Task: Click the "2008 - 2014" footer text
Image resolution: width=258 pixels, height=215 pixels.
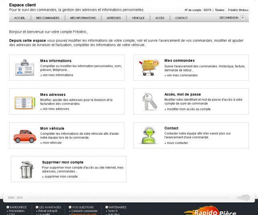Action: [15, 198]
